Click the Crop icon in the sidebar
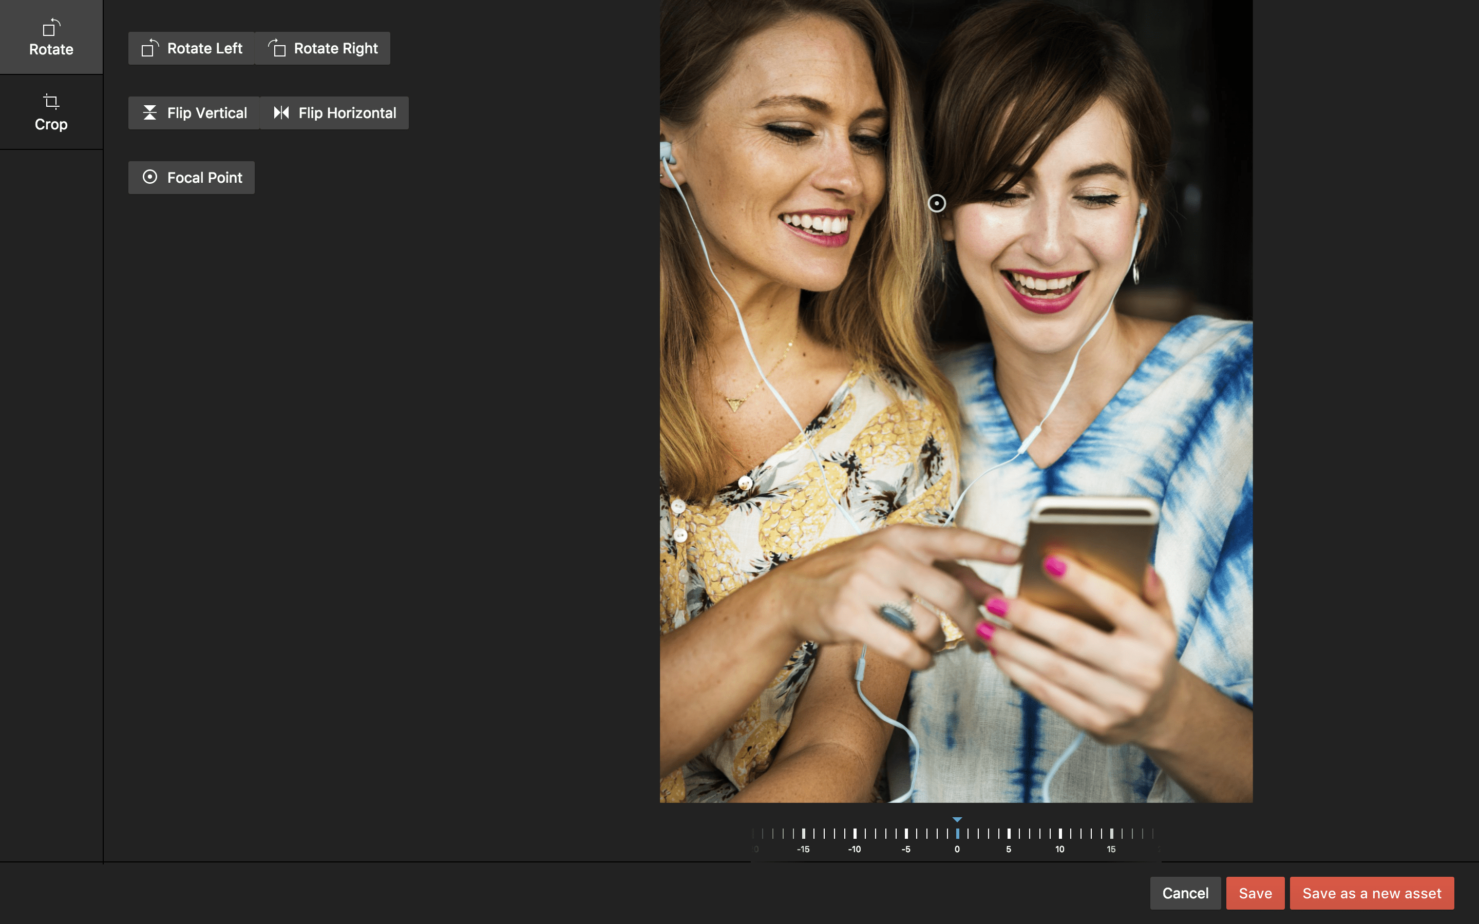The image size is (1479, 924). point(51,102)
